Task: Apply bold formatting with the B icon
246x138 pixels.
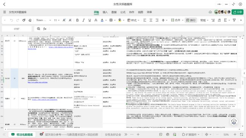Action: (x=77, y=20)
